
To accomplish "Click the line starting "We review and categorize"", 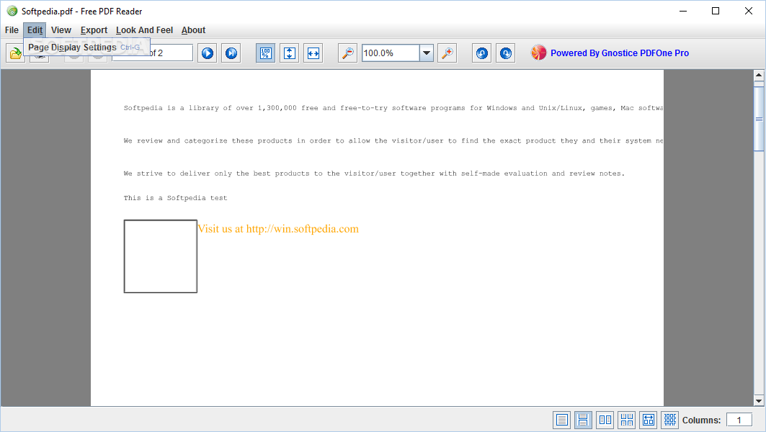I will point(393,141).
